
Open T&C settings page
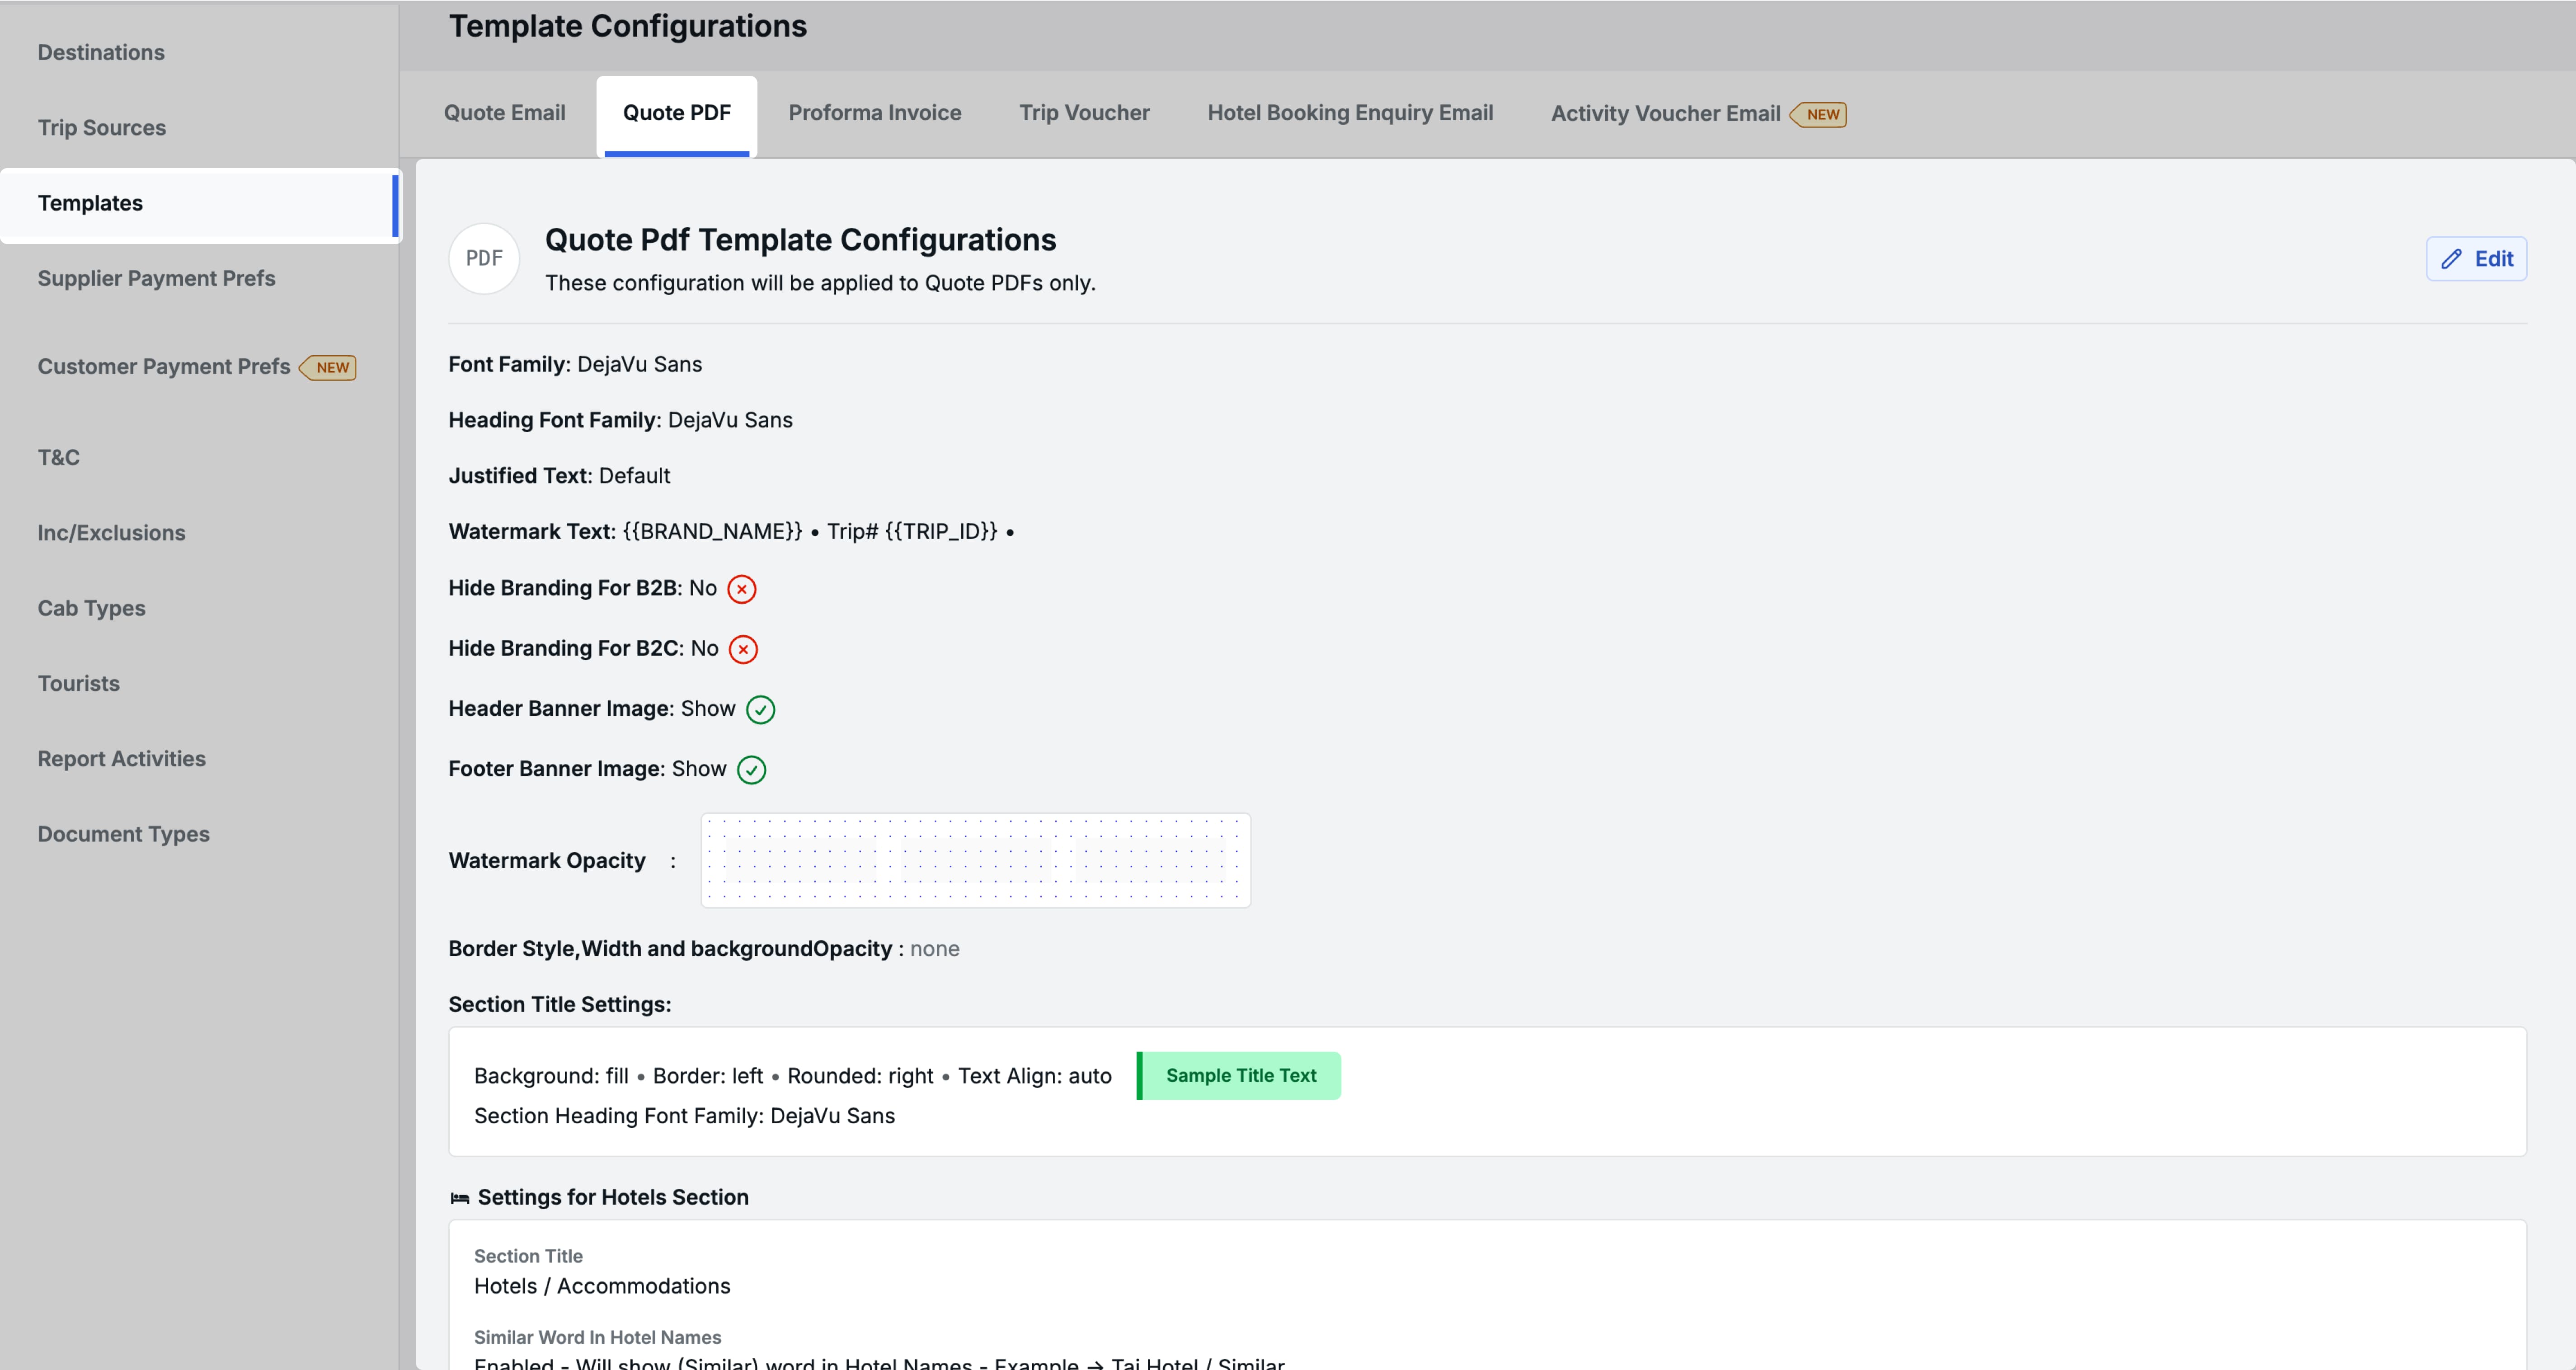pos(59,458)
